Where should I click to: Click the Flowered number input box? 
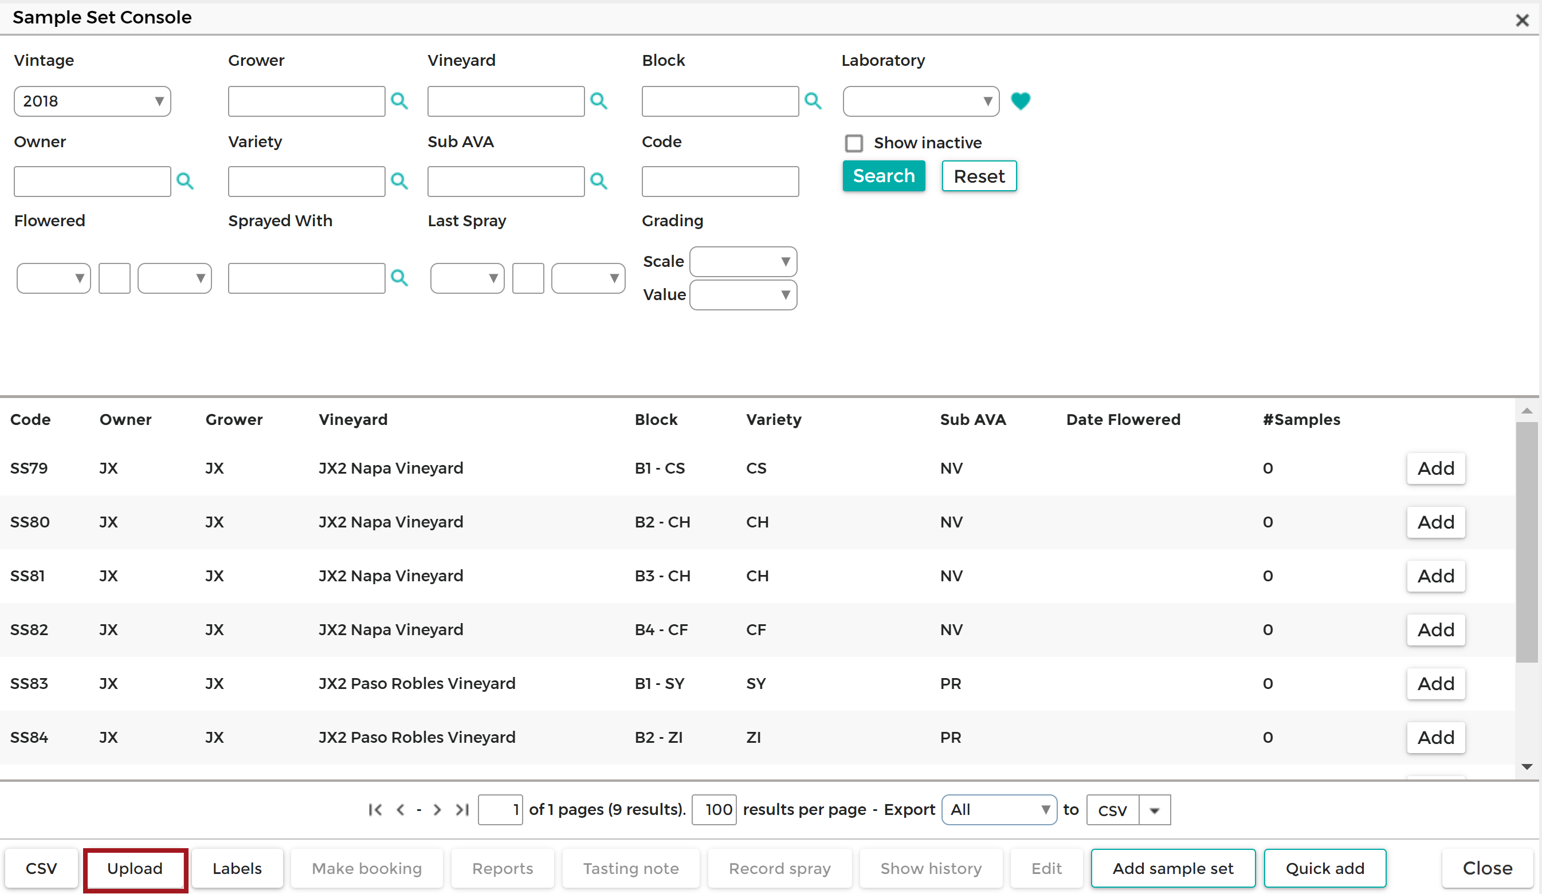tap(115, 279)
